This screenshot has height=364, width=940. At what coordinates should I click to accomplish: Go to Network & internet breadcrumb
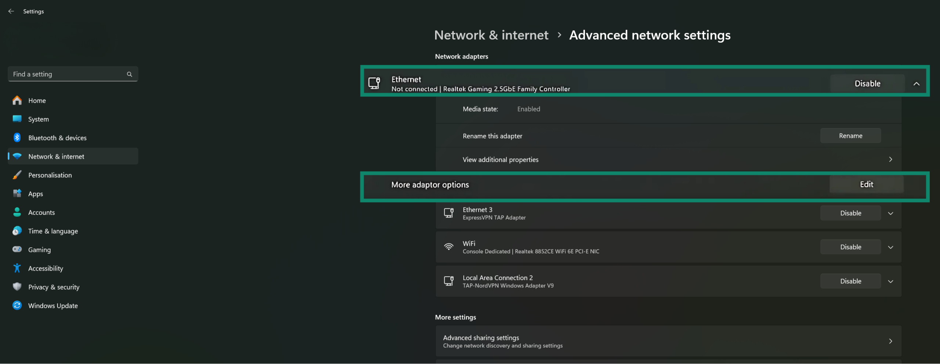[x=491, y=35]
